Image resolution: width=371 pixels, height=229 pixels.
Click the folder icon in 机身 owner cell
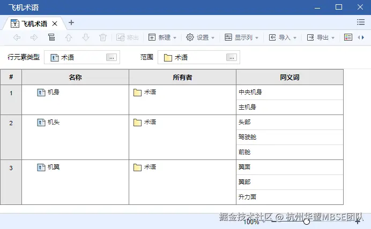[x=137, y=93]
